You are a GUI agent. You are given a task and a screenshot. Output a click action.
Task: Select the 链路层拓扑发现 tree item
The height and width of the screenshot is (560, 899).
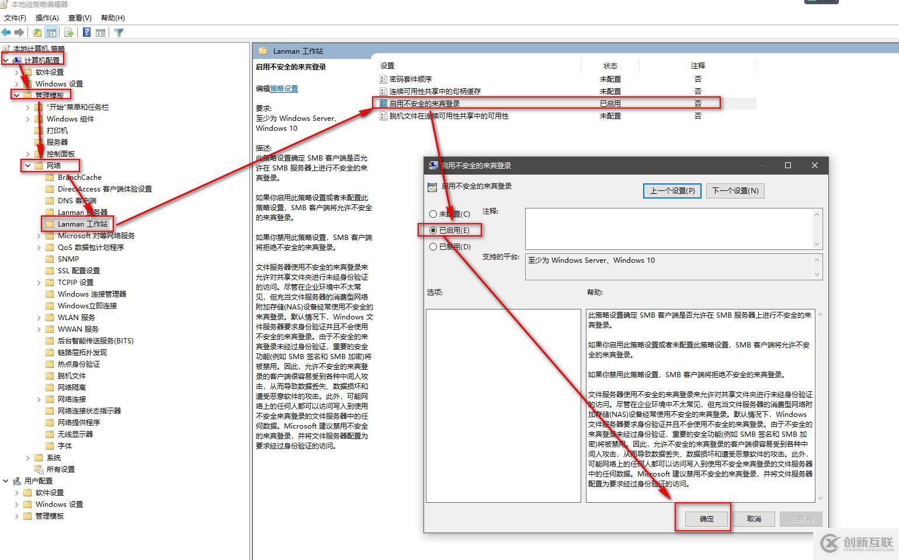click(x=82, y=352)
